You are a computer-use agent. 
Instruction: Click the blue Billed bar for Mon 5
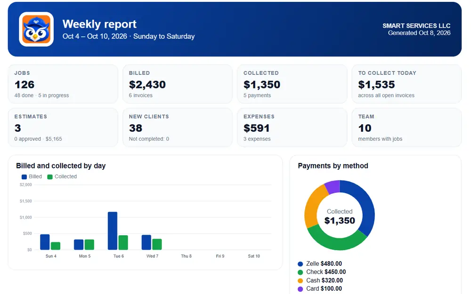(79, 245)
